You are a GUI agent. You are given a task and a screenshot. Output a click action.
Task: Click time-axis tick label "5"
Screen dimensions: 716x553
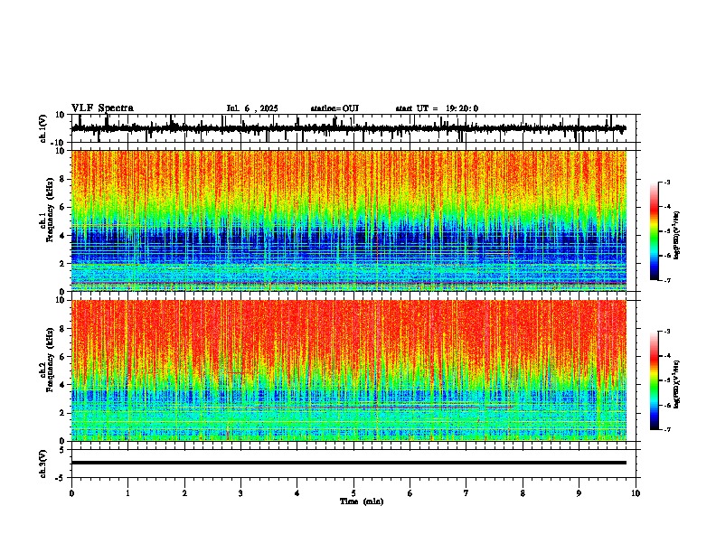pyautogui.click(x=353, y=493)
